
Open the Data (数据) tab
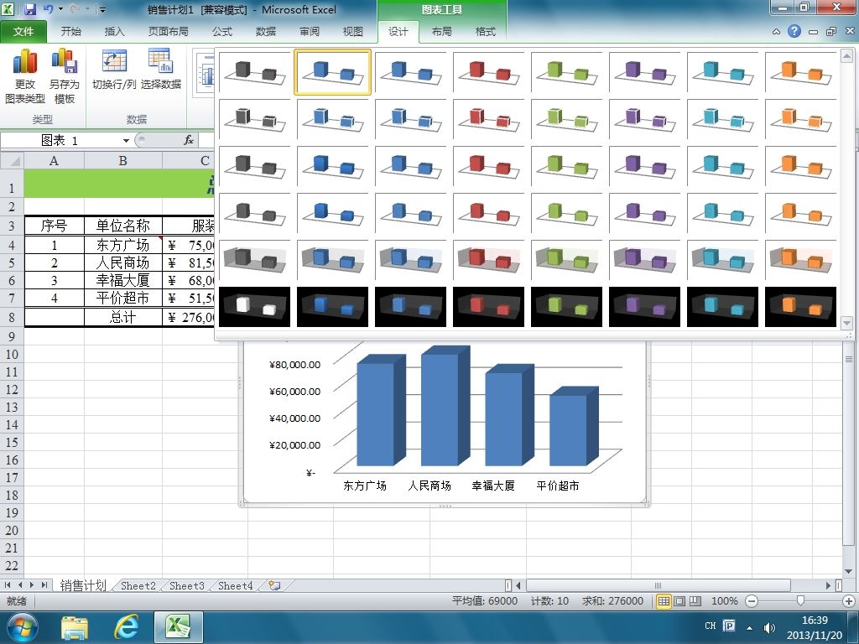pos(266,32)
